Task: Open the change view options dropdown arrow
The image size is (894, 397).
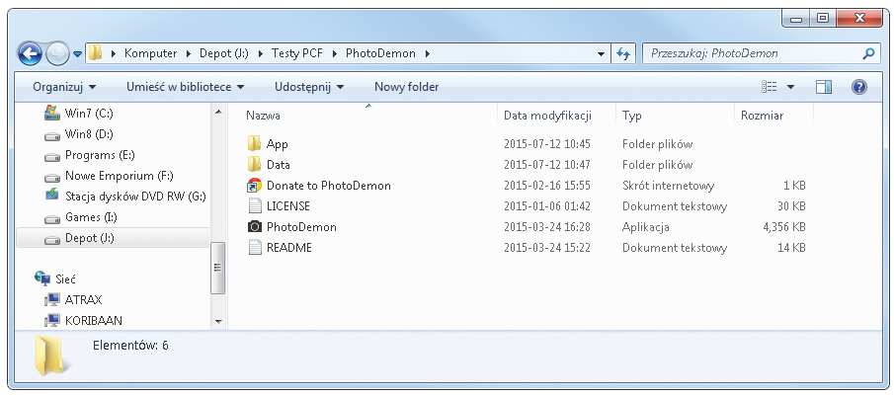Action: click(x=790, y=87)
